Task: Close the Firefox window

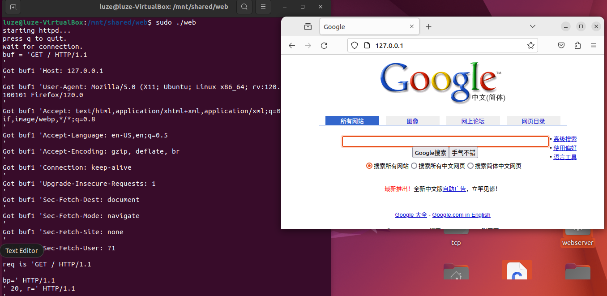Action: (596, 26)
